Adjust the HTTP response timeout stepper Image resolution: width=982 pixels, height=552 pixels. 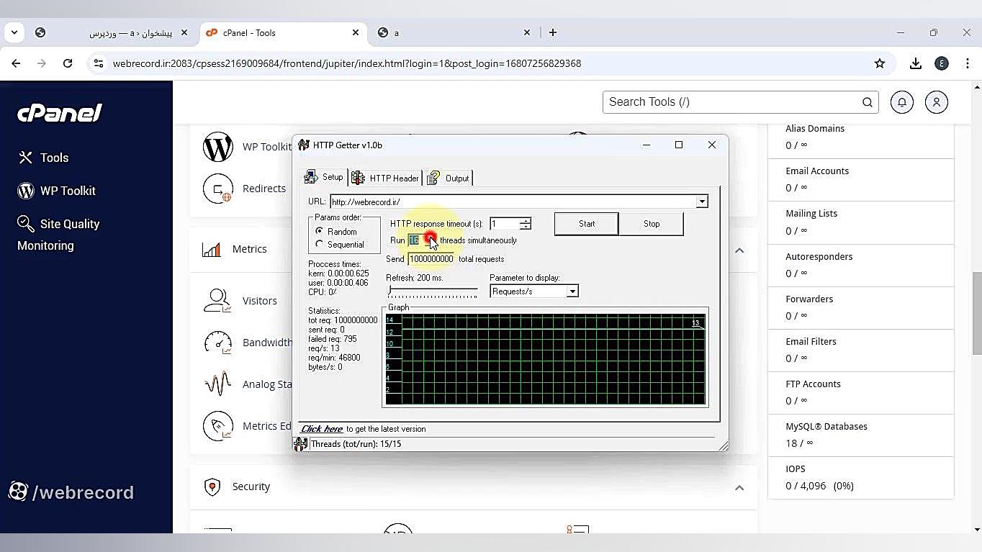point(526,224)
